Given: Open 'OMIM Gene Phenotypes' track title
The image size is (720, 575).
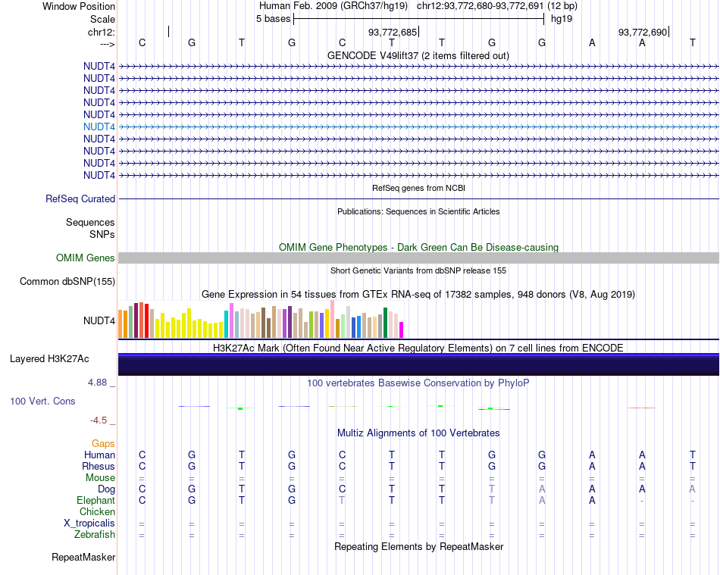Looking at the screenshot, I should [418, 247].
